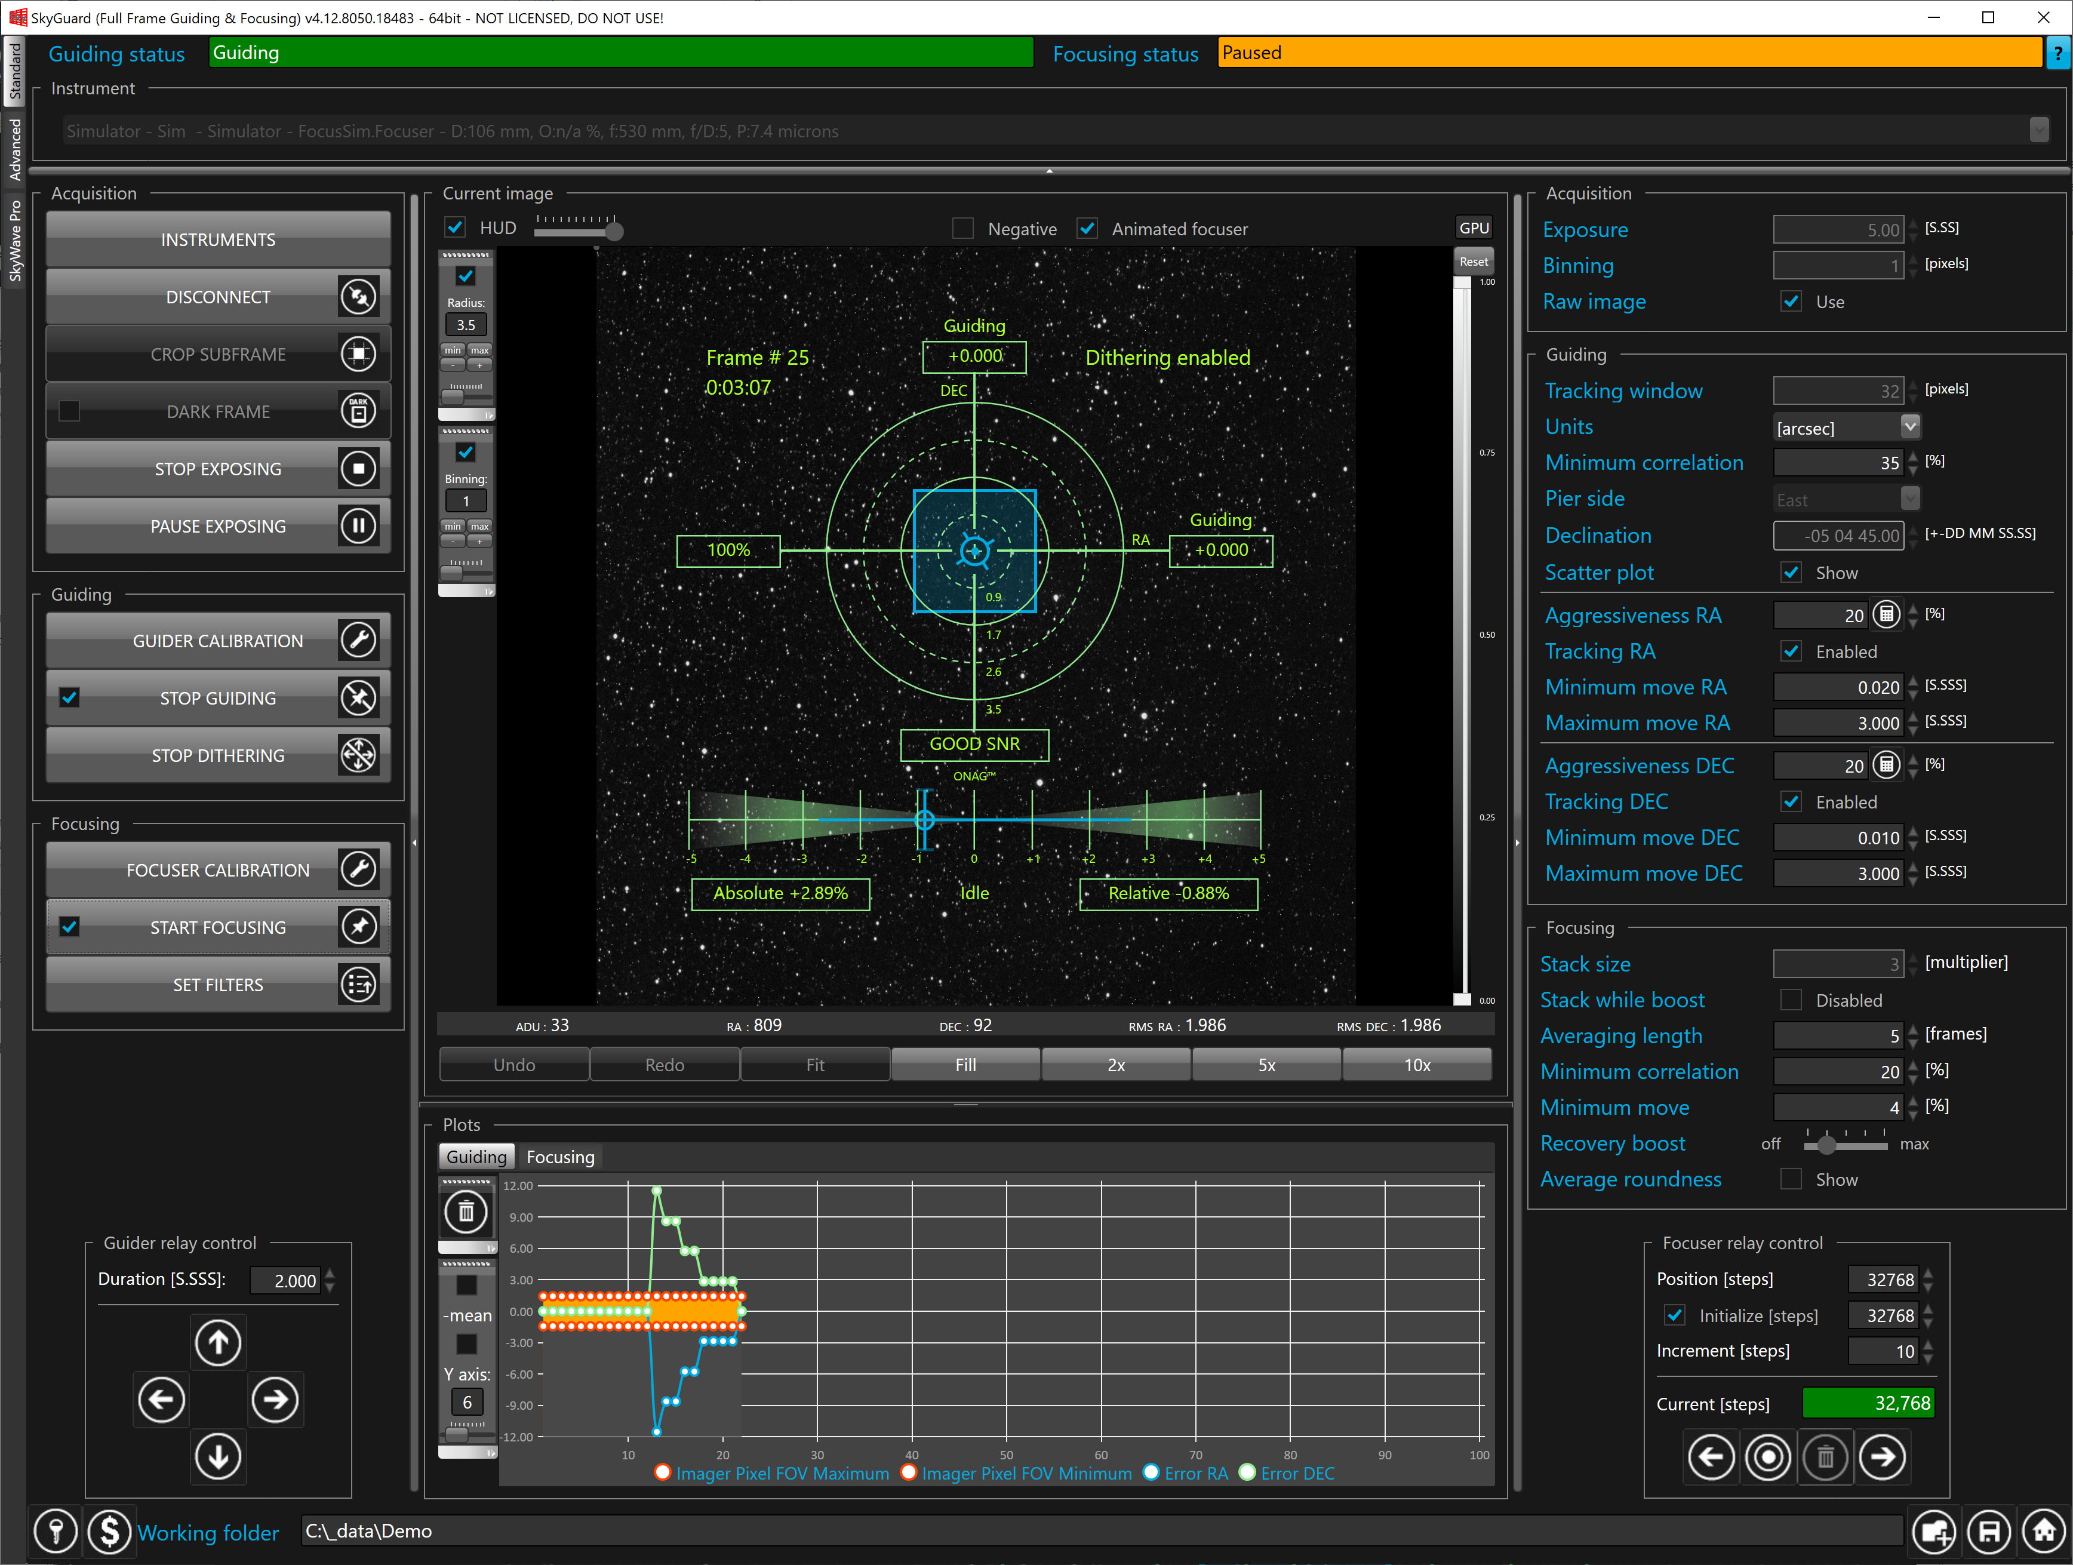Tick the Dark Frame checkbox
This screenshot has width=2073, height=1565.
tap(69, 411)
